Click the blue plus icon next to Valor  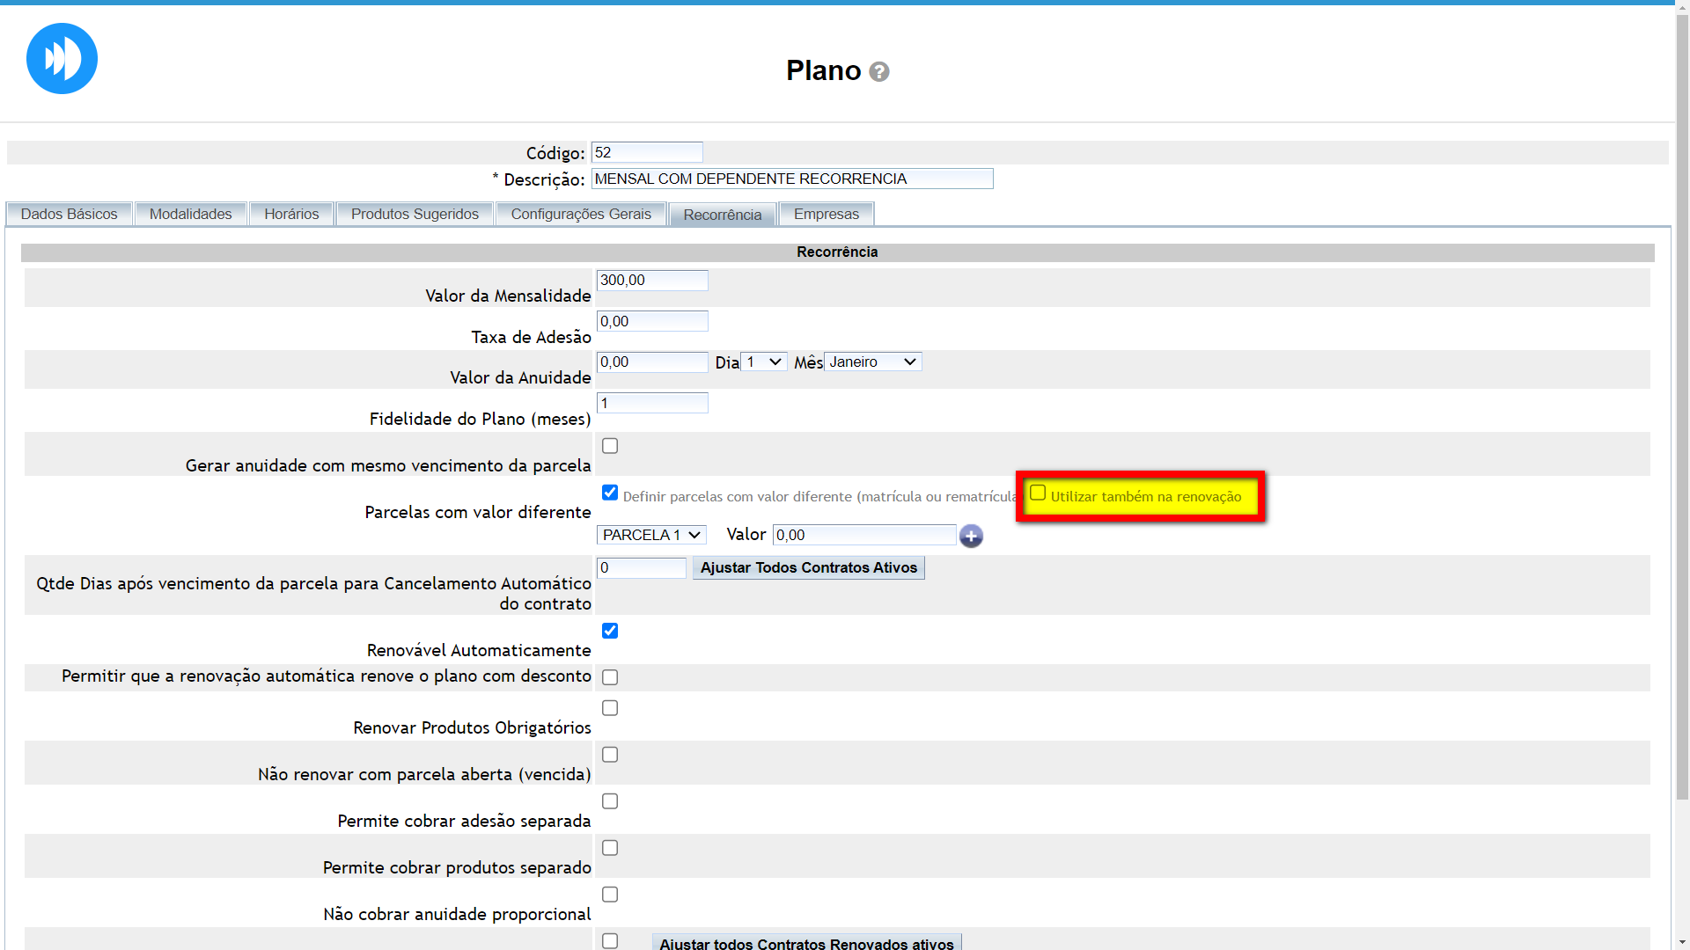[971, 536]
